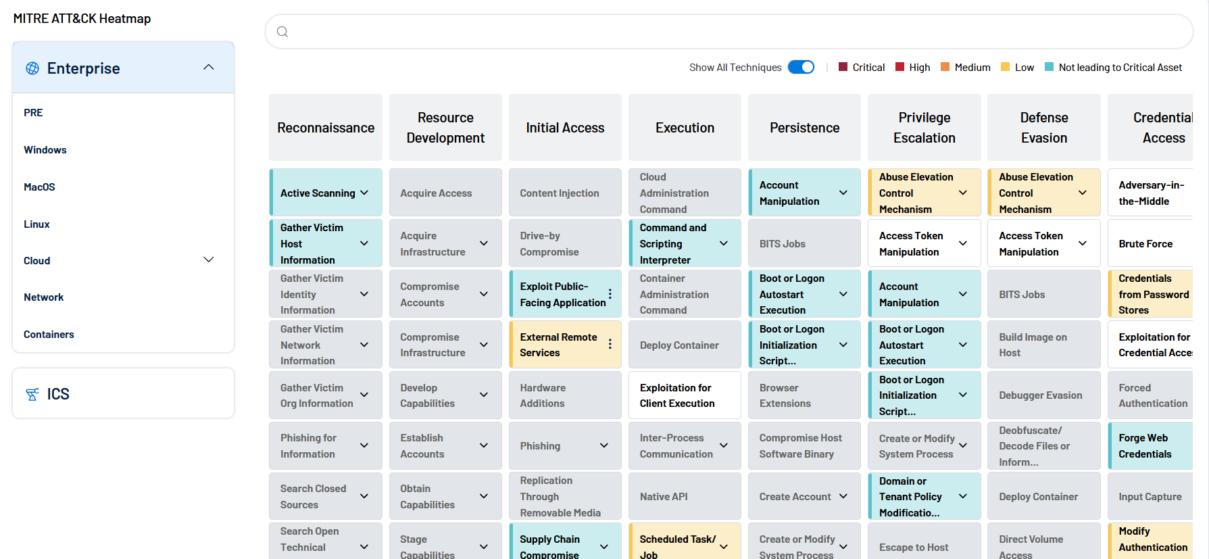Image resolution: width=1209 pixels, height=559 pixels.
Task: Open the Brute Force technique cell
Action: [1149, 243]
